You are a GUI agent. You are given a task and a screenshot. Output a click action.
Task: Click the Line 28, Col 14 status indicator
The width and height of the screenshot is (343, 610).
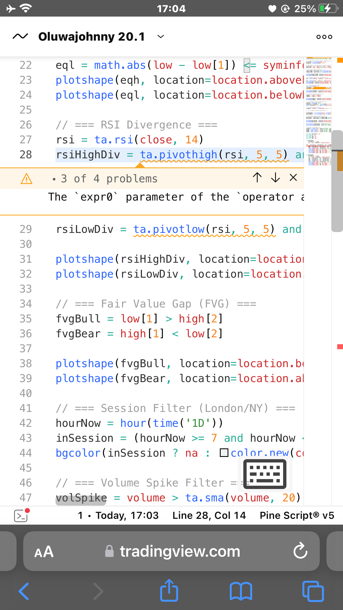(x=209, y=516)
